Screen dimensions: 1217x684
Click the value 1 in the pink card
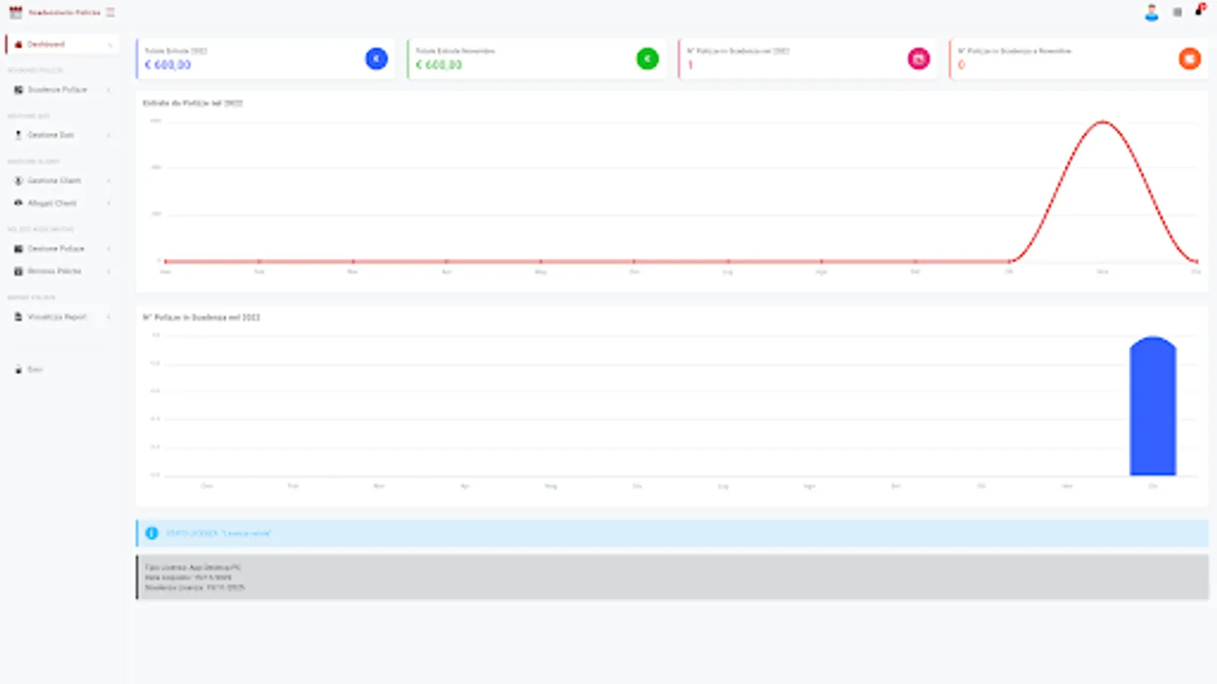point(691,65)
